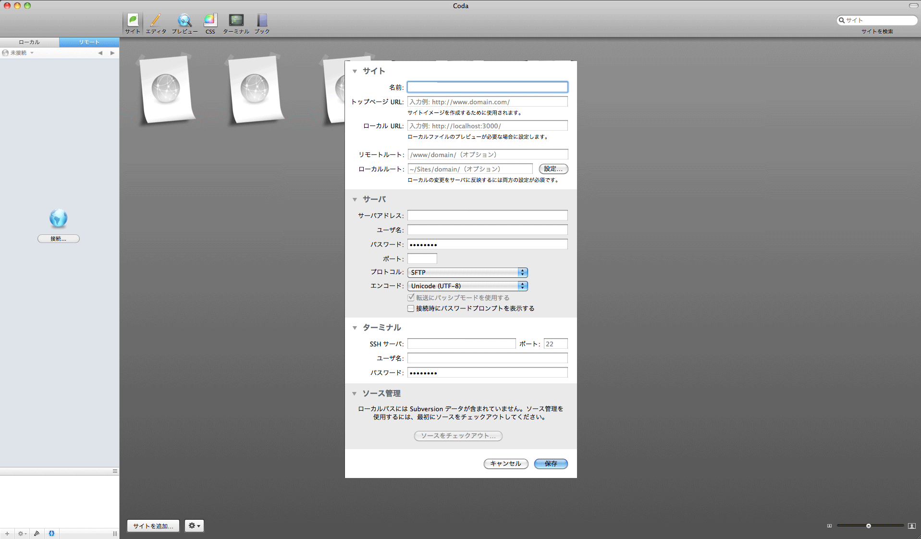Enable 接続時にパスワードプロンプトを表示する checkbox
This screenshot has height=539, width=921.
point(411,308)
